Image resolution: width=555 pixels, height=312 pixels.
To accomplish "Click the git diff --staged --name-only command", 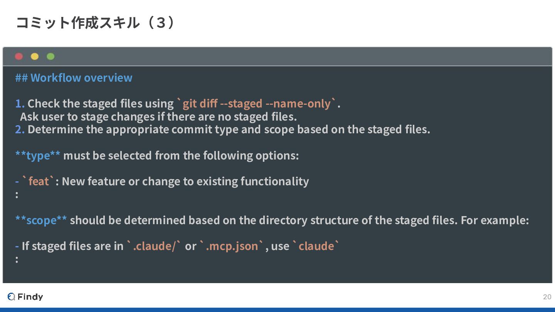I will pos(256,104).
